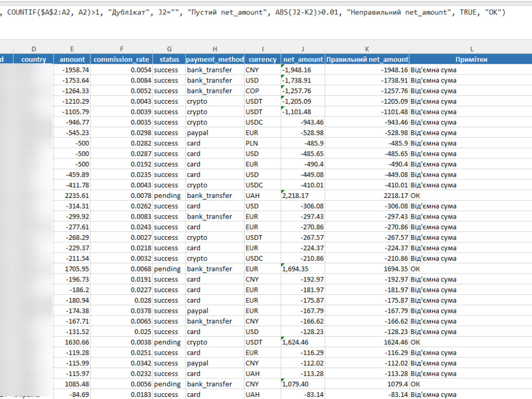Select column I header
532x399 pixels.
[263, 49]
